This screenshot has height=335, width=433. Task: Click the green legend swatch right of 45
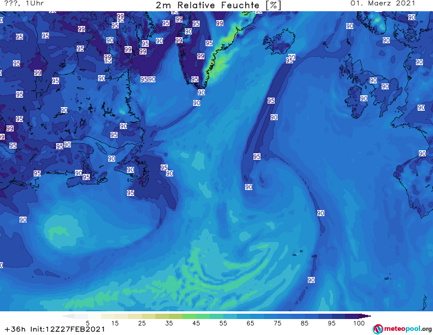203,316
